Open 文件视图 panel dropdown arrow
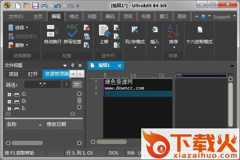 point(65,66)
